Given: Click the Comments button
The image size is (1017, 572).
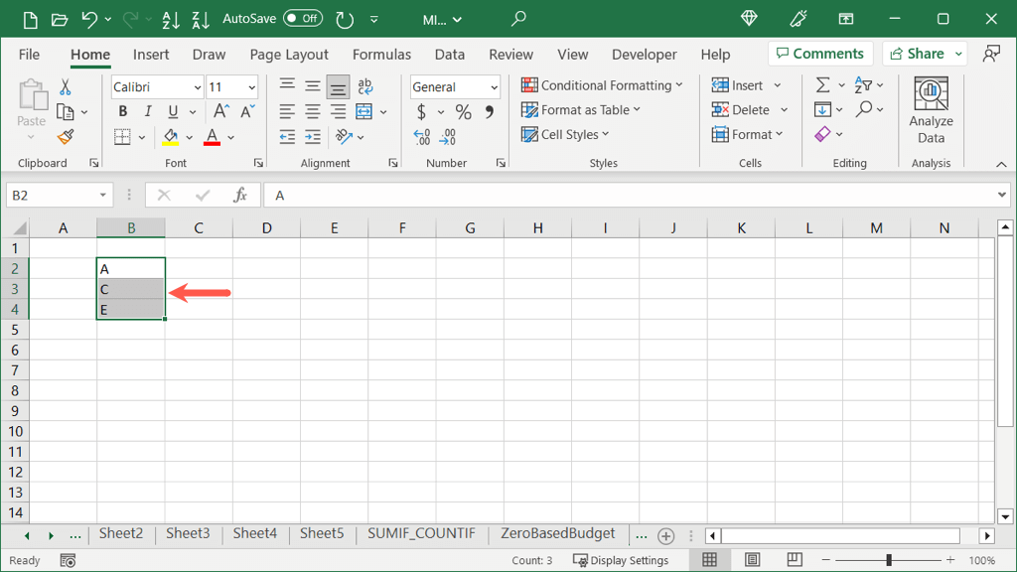Looking at the screenshot, I should tap(819, 54).
